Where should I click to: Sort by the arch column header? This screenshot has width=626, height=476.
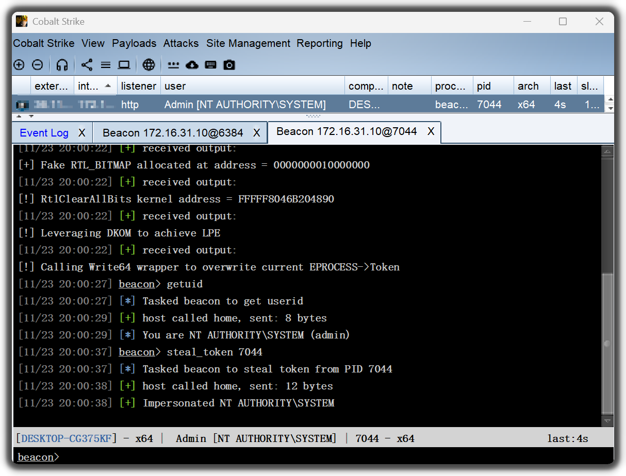532,86
